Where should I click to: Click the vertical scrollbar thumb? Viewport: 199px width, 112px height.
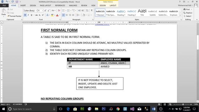[198, 42]
